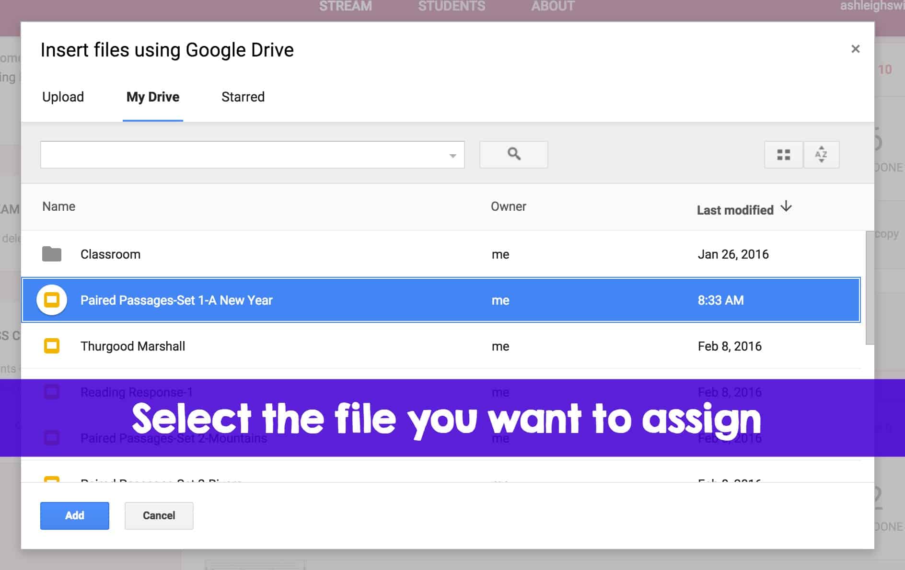
Task: Add the selected file
Action: 75,515
